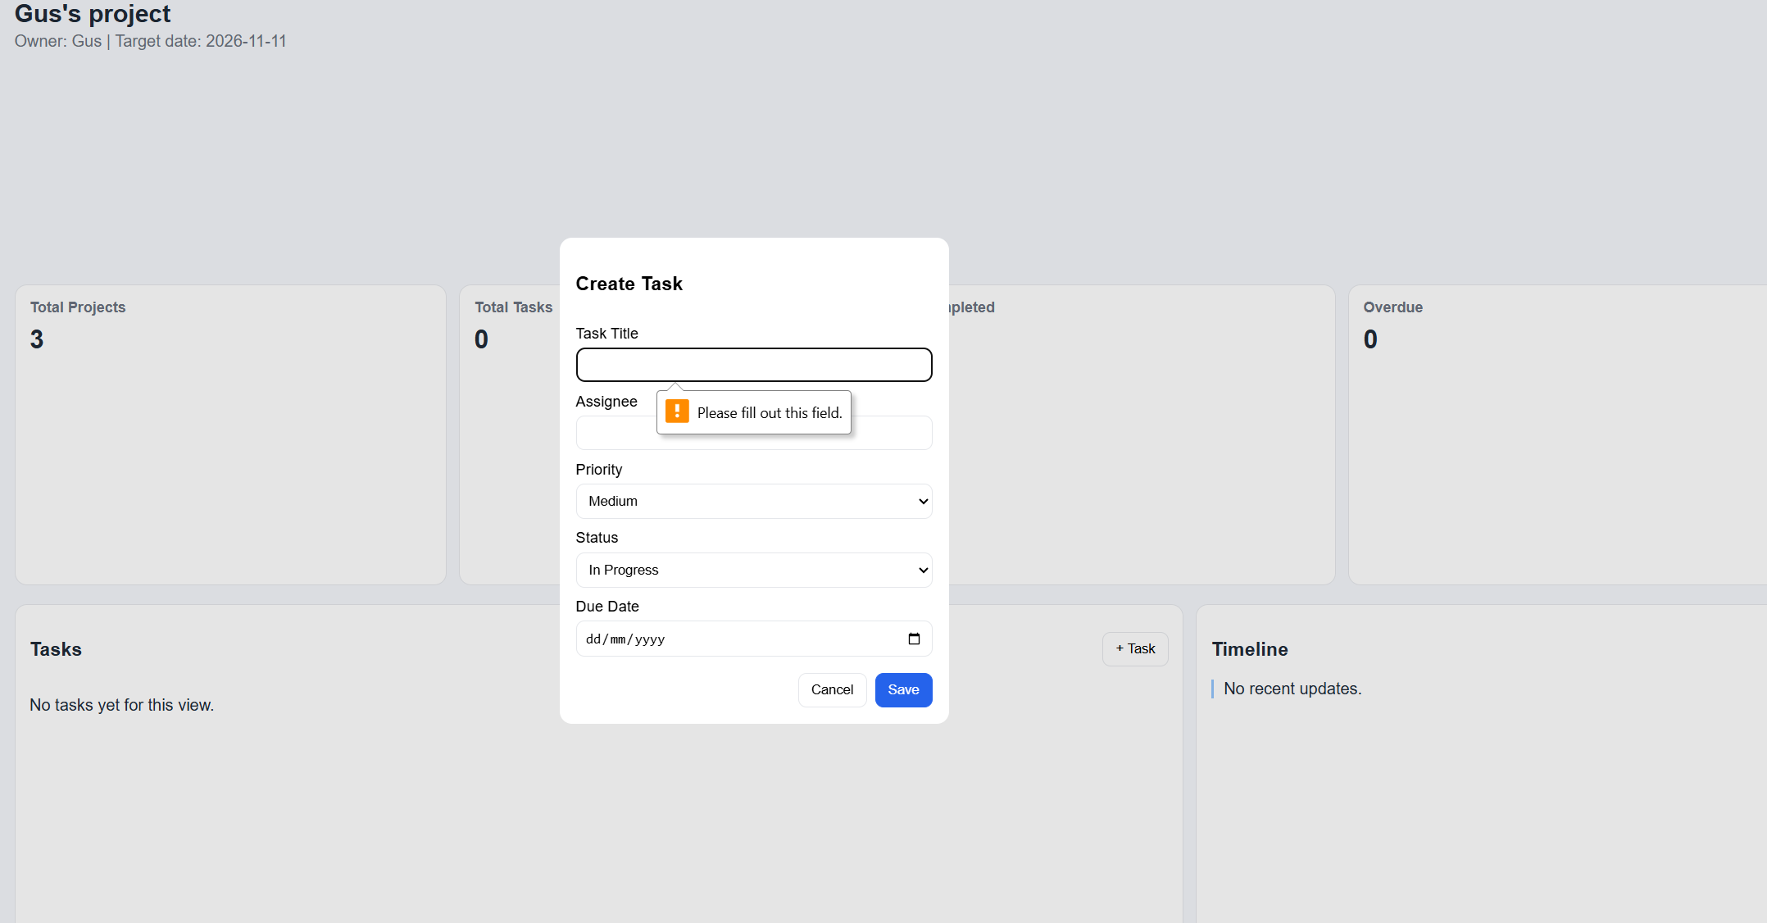
Task: Click the Total Tasks value 0
Action: 481,339
